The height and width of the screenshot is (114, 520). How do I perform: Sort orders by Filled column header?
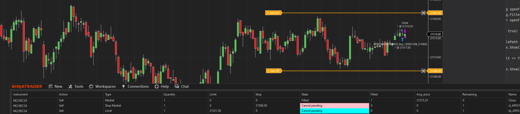(x=392, y=94)
